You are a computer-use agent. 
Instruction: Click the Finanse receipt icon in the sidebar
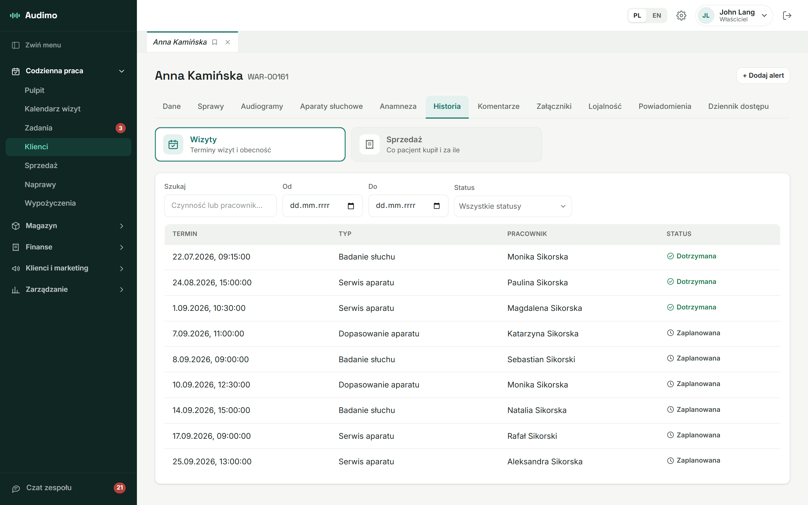[x=15, y=247]
